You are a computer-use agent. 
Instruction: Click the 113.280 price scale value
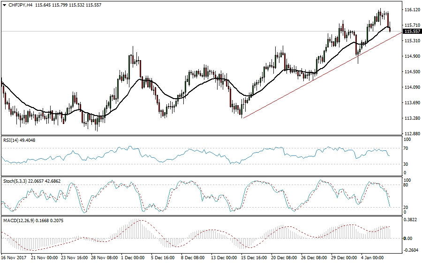click(x=412, y=118)
